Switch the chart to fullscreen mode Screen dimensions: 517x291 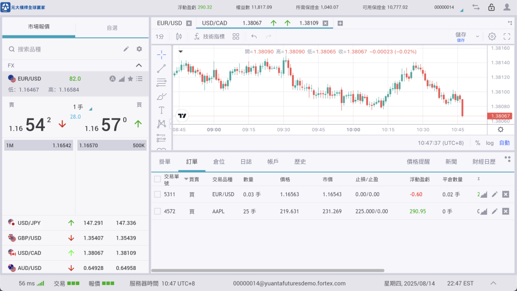507,36
